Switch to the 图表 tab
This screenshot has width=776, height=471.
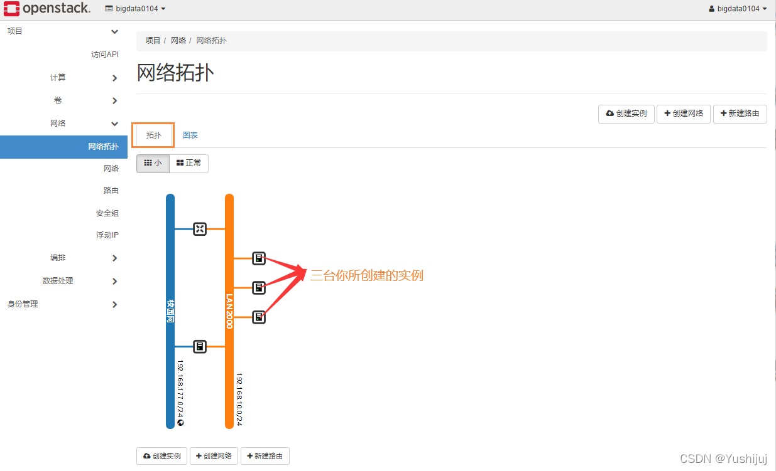190,135
